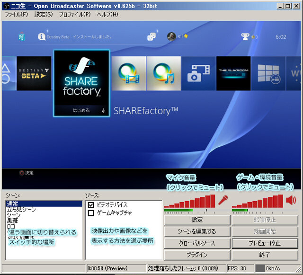Open the music library note tile
Screen dimensions: 303x275
[x=164, y=73]
